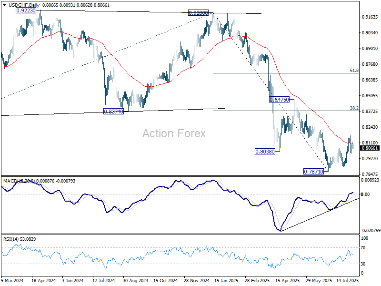The height and width of the screenshot is (286, 381).
Task: Click the 61.8 Fibonacci level label
Action: pos(354,70)
